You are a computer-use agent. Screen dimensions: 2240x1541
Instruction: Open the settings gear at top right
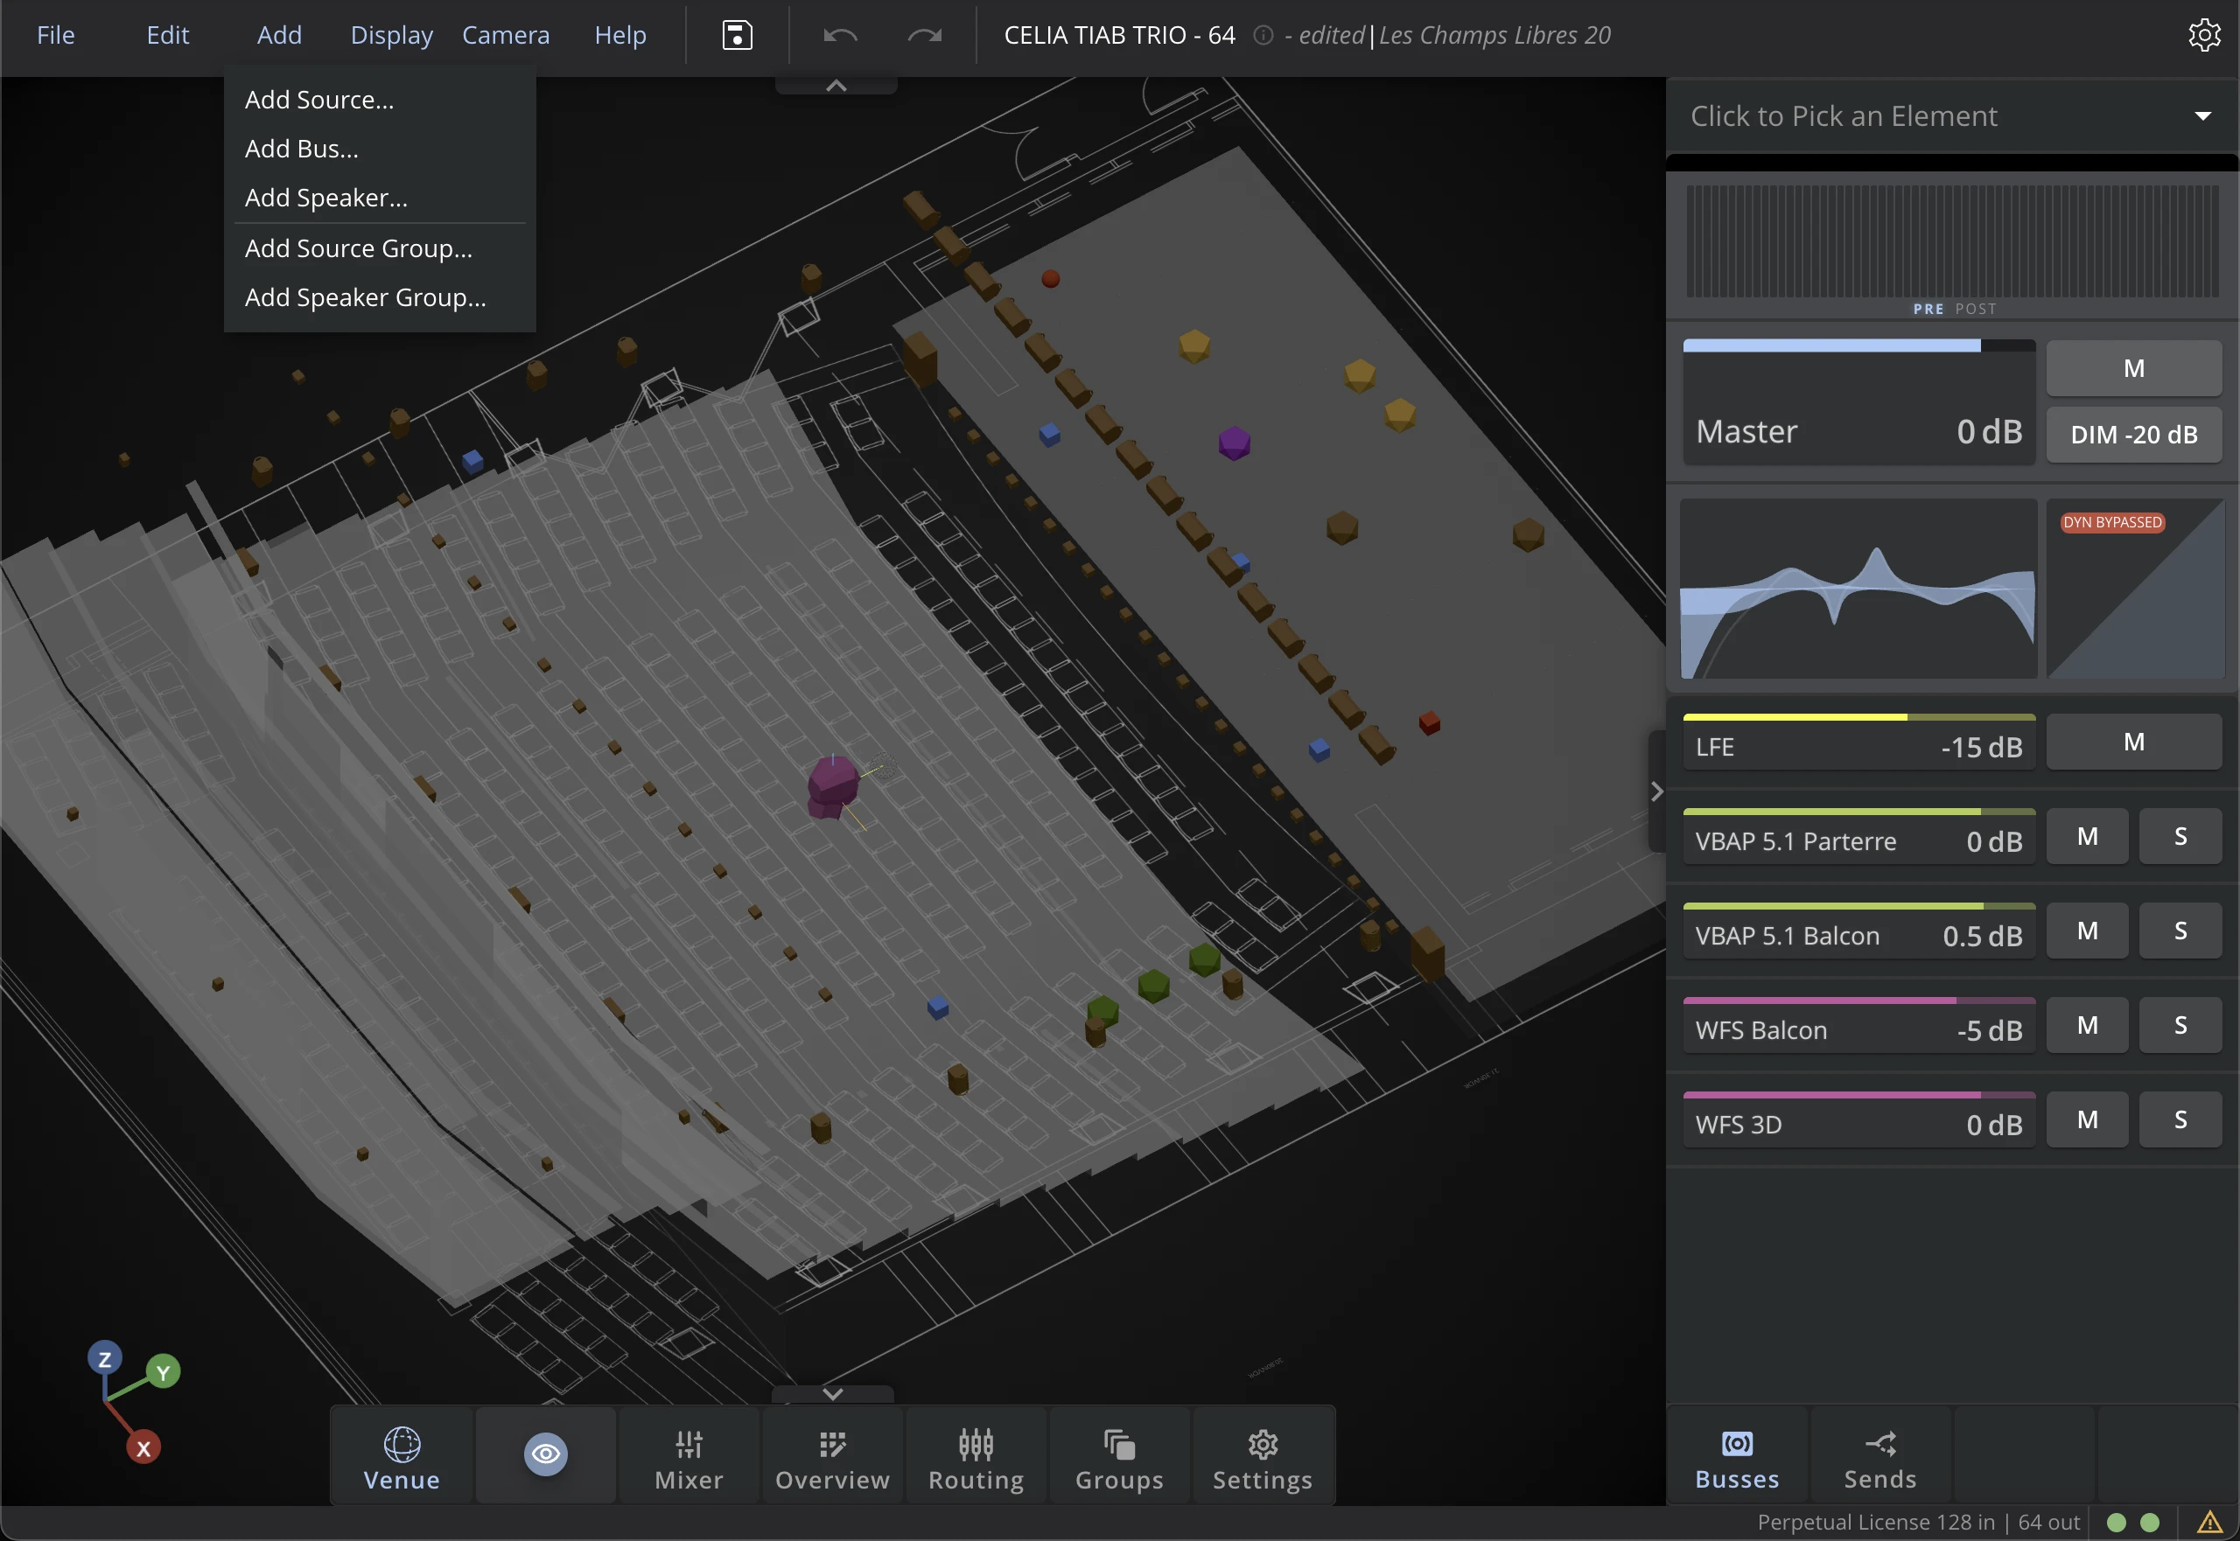tap(2204, 35)
